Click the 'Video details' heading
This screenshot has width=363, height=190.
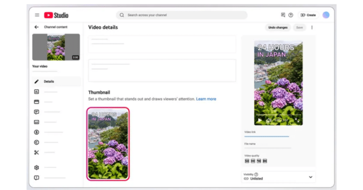pyautogui.click(x=103, y=27)
